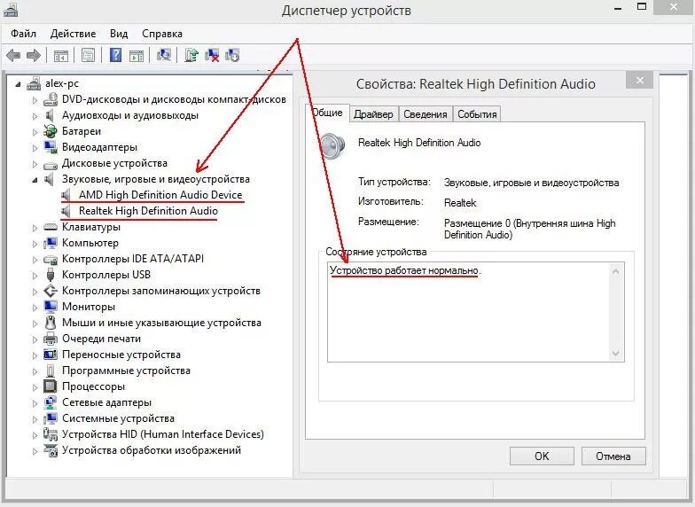695x507 pixels.
Task: Select Программные устройства entry
Action: pos(126,370)
